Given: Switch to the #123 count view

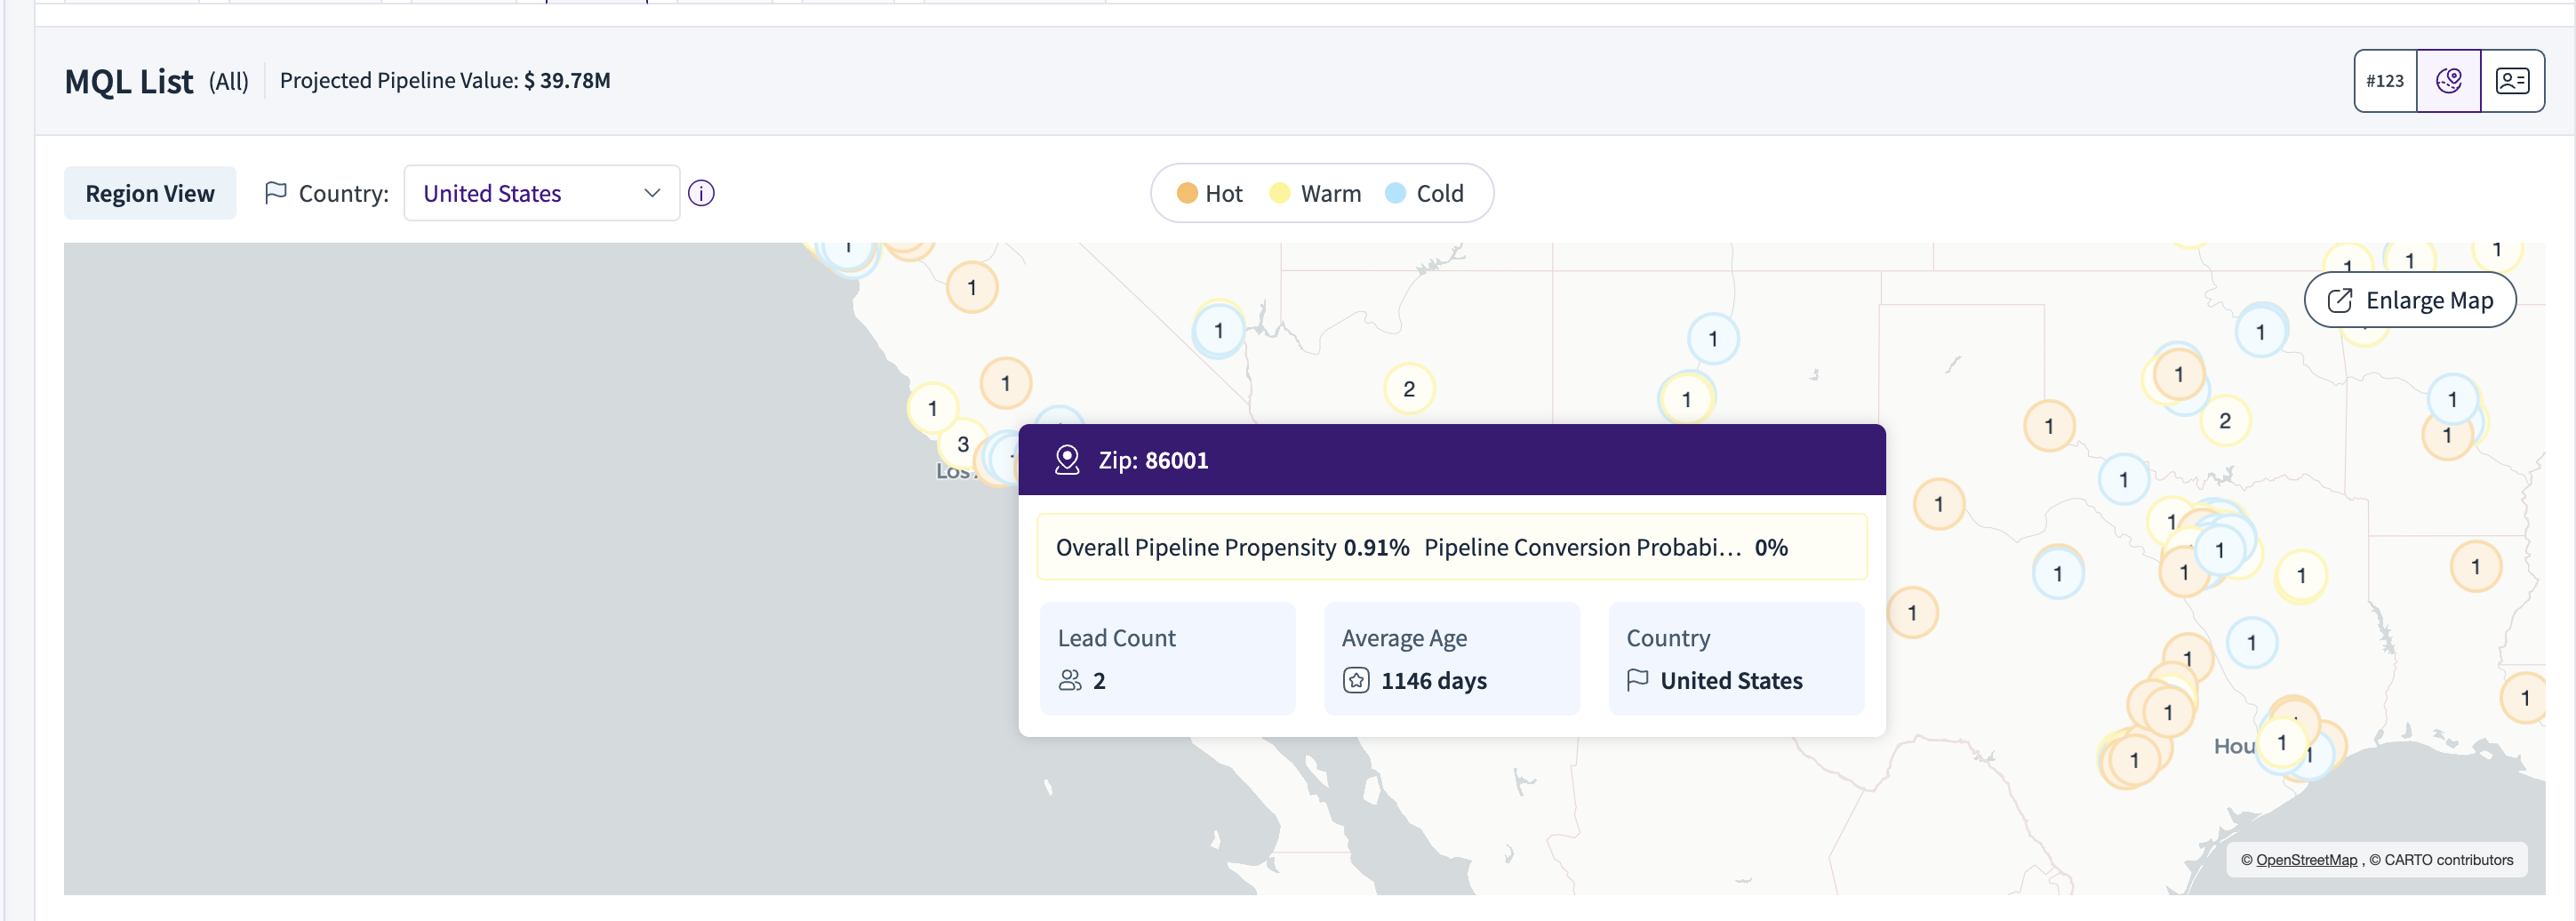Looking at the screenshot, I should (x=2385, y=81).
